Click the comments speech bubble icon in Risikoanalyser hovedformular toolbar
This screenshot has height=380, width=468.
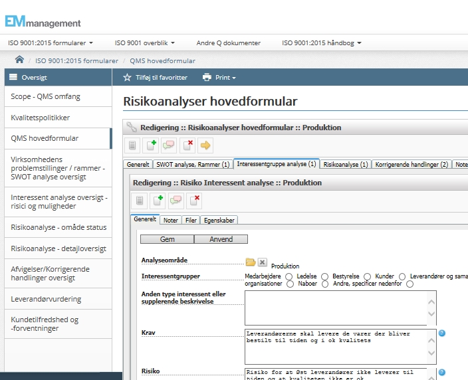pos(169,145)
